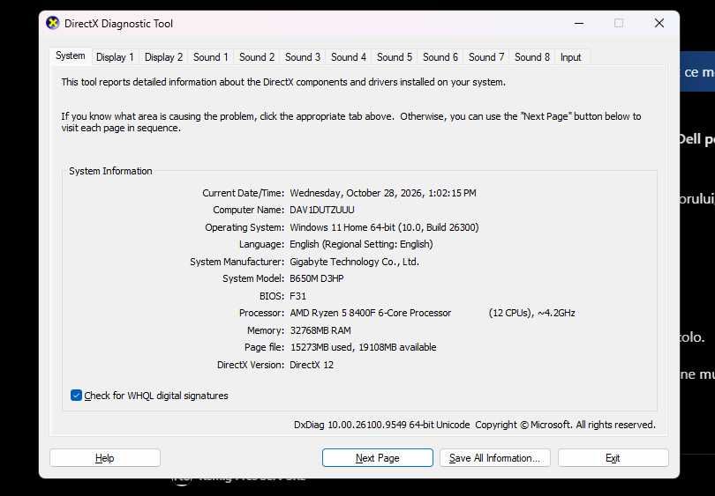Click AMD Ryzen 5 8400F processor text
Screen dimensions: 715x496
(x=370, y=313)
